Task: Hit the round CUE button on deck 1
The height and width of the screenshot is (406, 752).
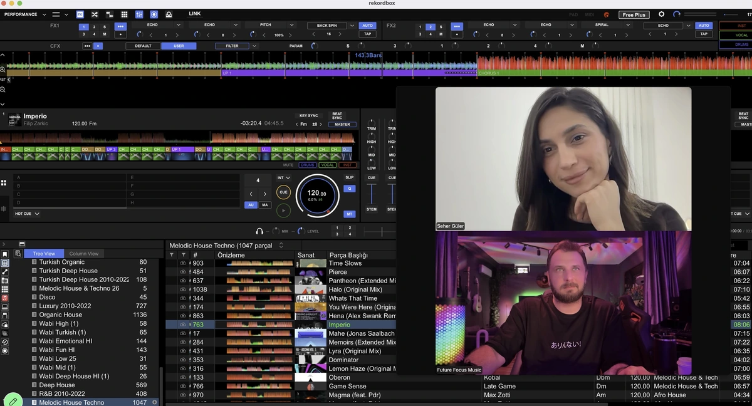Action: tap(283, 192)
